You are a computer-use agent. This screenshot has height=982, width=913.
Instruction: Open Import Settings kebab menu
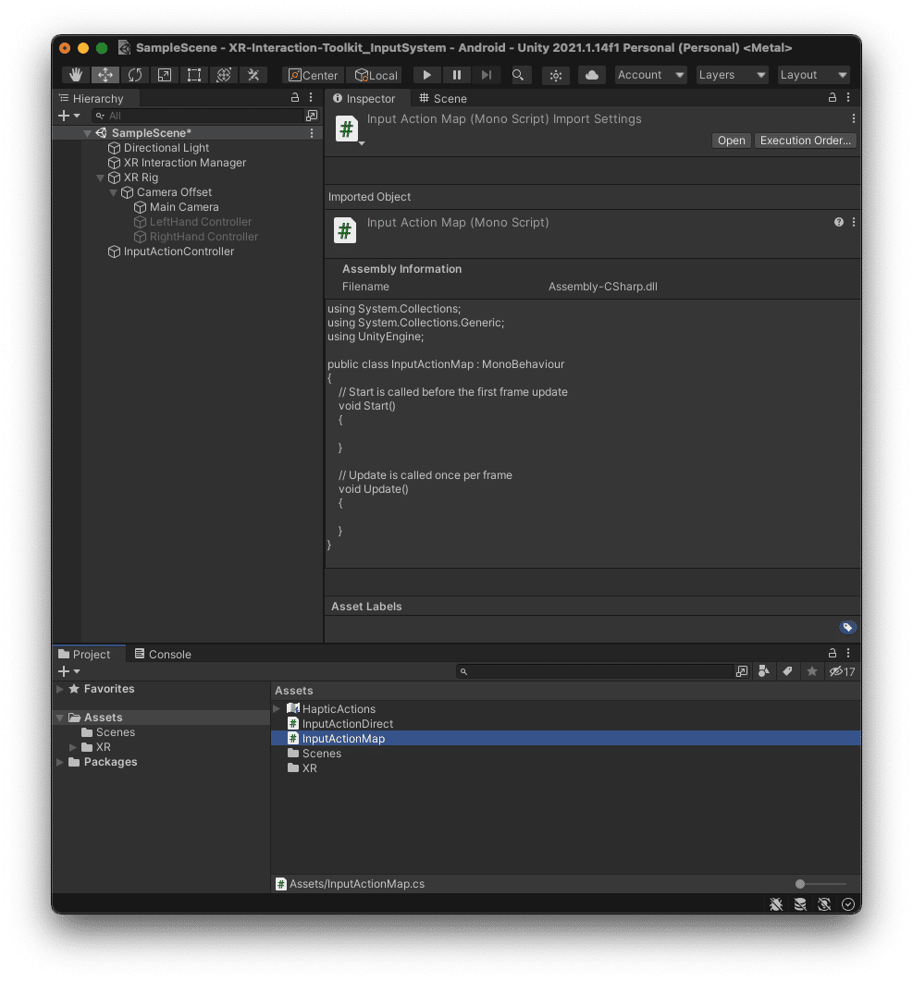pos(854,119)
